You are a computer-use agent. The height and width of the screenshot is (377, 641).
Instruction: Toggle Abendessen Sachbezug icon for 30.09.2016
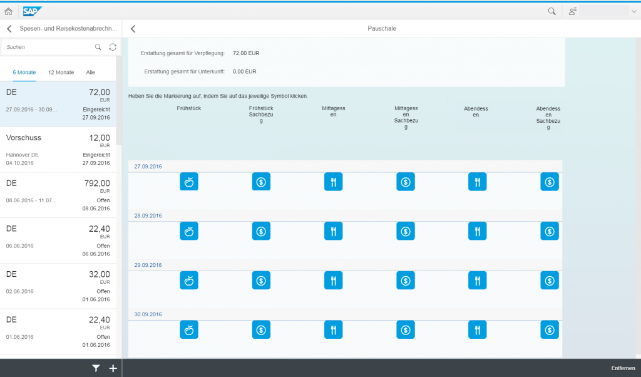pos(550,329)
